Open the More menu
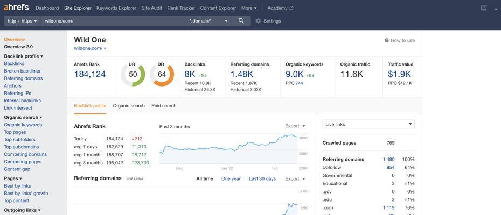 [249, 8]
